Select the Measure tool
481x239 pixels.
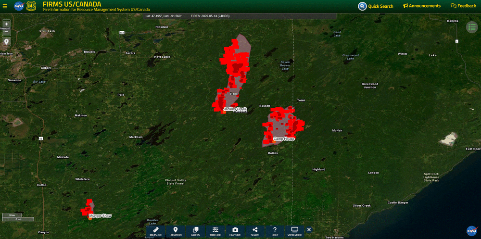(x=156, y=232)
